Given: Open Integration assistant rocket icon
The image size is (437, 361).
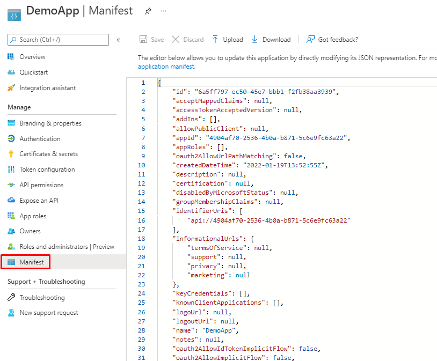Looking at the screenshot, I should (x=11, y=88).
